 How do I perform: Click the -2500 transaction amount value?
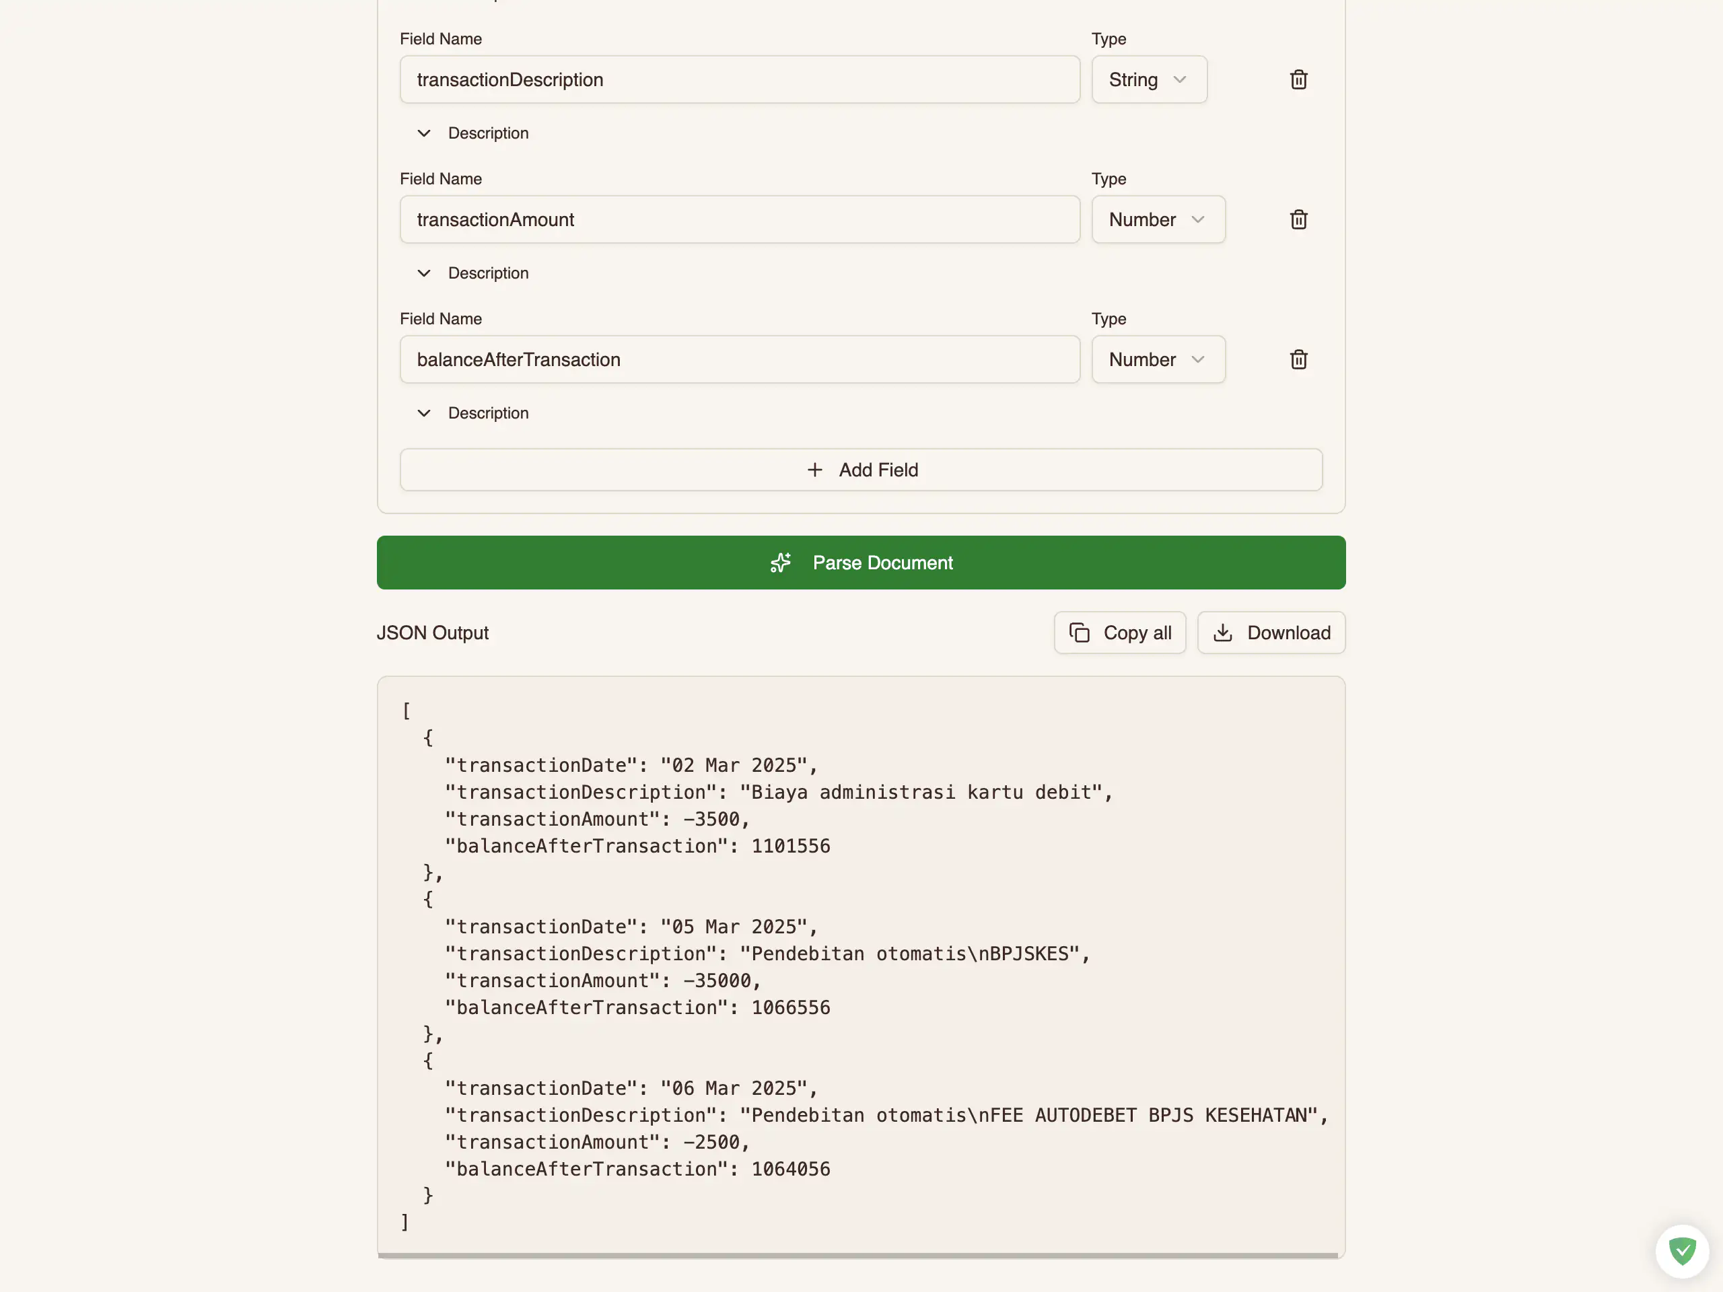pyautogui.click(x=711, y=1143)
